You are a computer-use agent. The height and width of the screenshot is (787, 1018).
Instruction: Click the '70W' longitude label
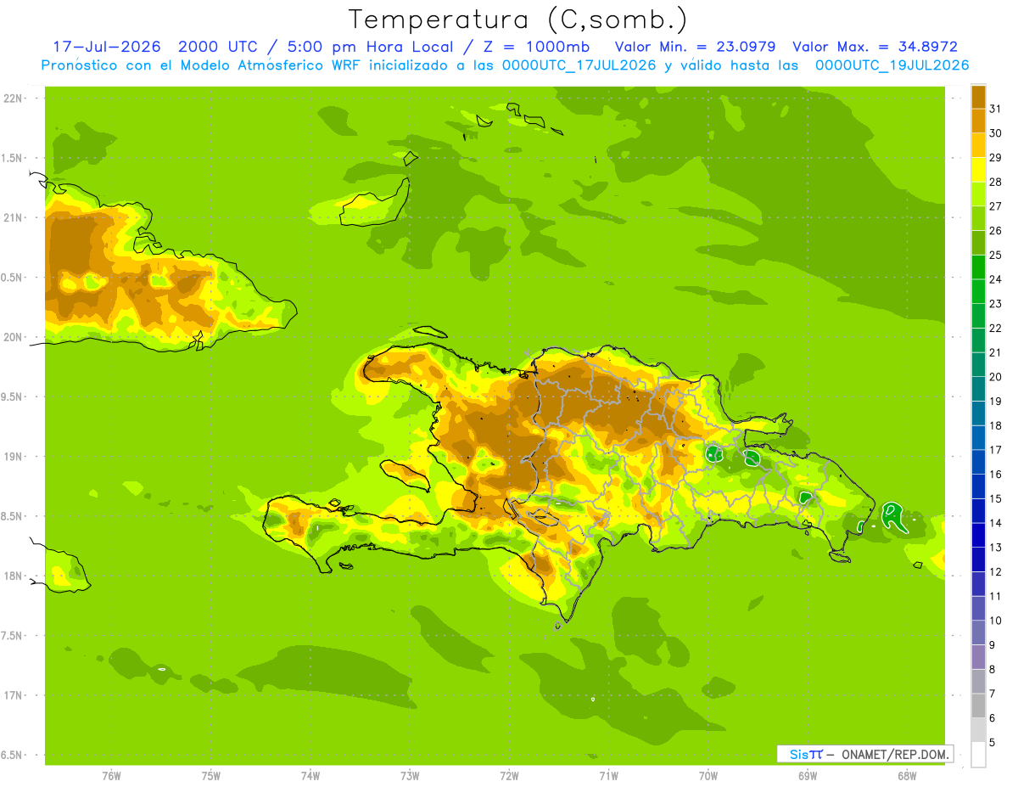tap(708, 776)
